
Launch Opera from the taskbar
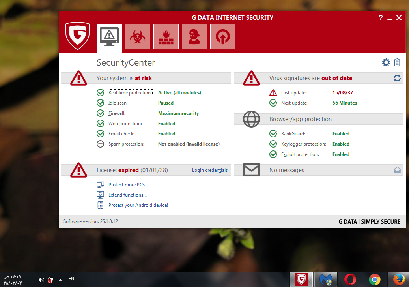[350, 279]
